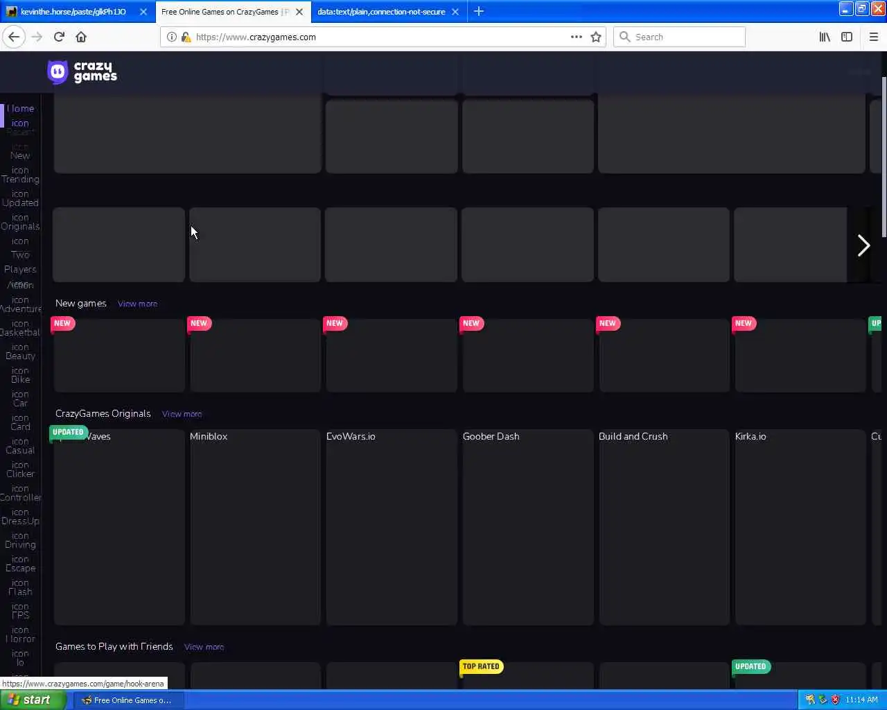Open the Library bookshelf icon
Screen dimensions: 887x710
[x=825, y=37]
